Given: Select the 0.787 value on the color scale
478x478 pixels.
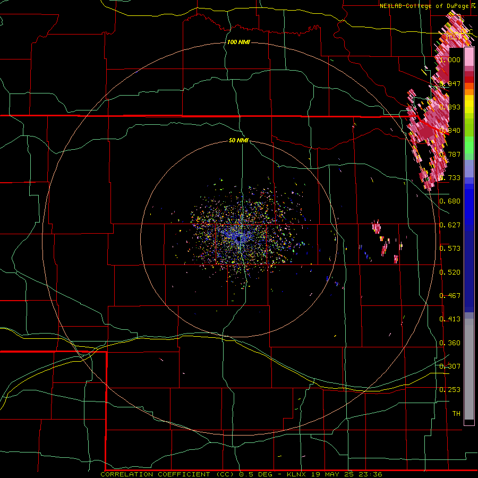Looking at the screenshot, I should pos(450,154).
